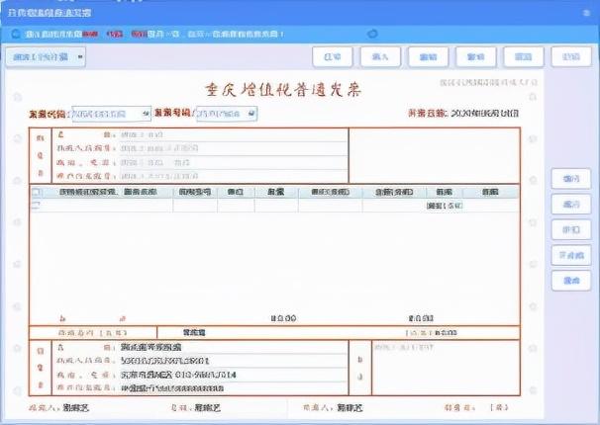
Task: Open the dropdown button at the toolbar's left
Action: point(46,57)
